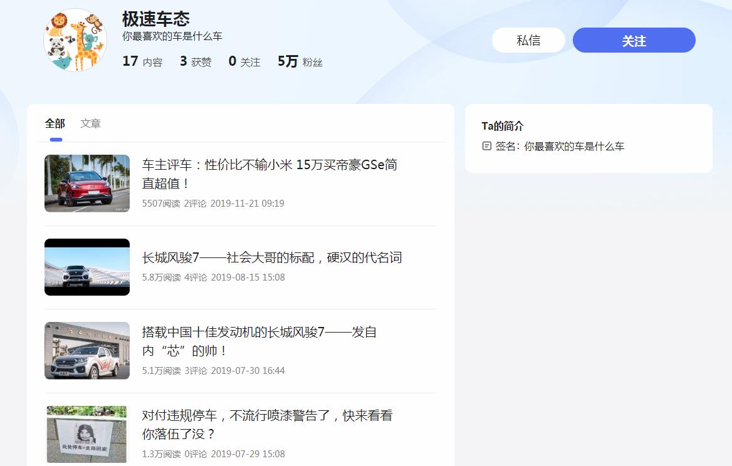
Task: View the parking notice photo thumbnail
Action: [x=87, y=434]
